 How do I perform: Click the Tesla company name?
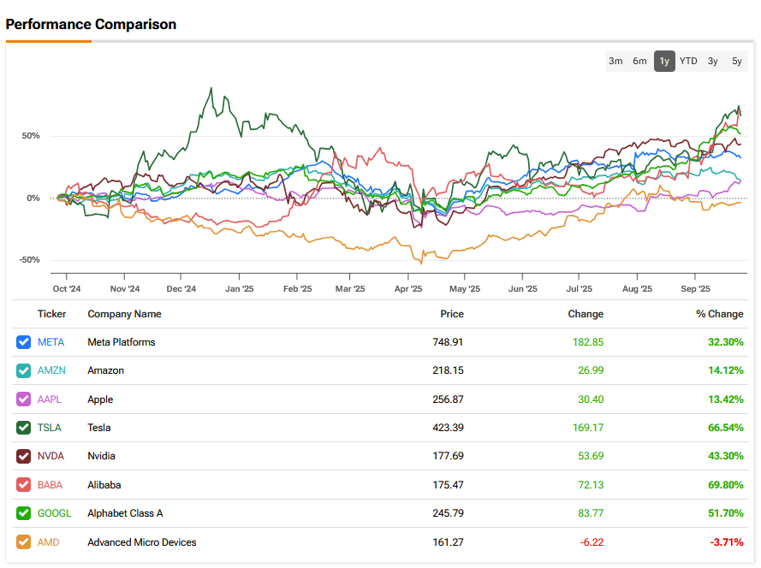pyautogui.click(x=99, y=428)
